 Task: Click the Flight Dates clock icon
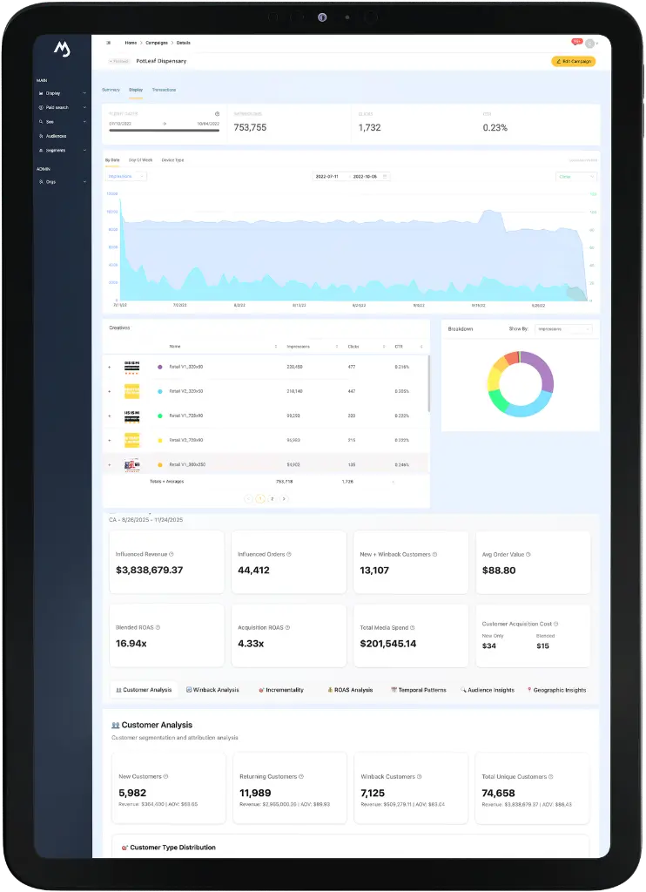[218, 114]
